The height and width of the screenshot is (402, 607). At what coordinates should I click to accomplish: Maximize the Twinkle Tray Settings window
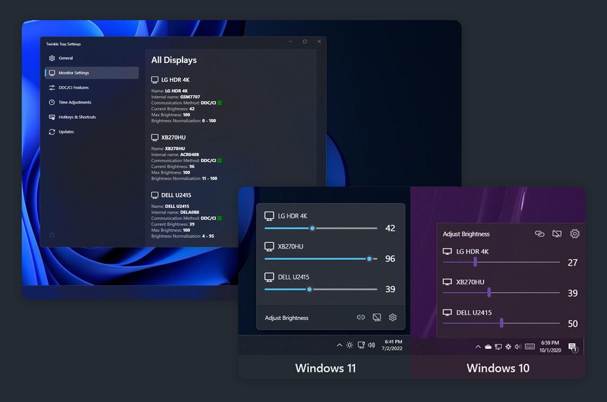[x=305, y=41]
